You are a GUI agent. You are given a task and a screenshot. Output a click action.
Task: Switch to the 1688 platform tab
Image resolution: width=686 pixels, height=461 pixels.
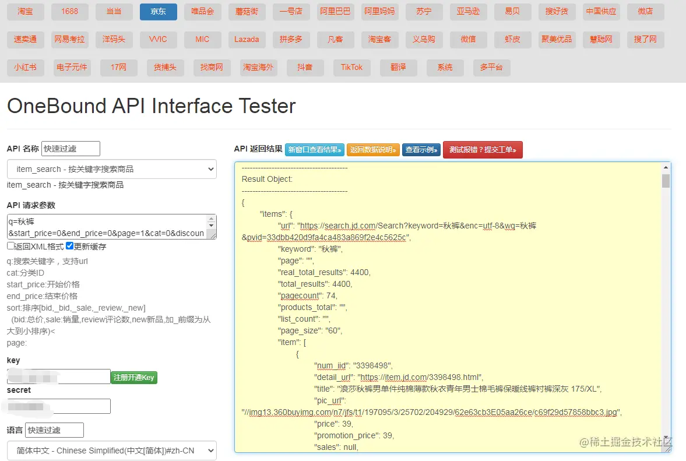69,12
